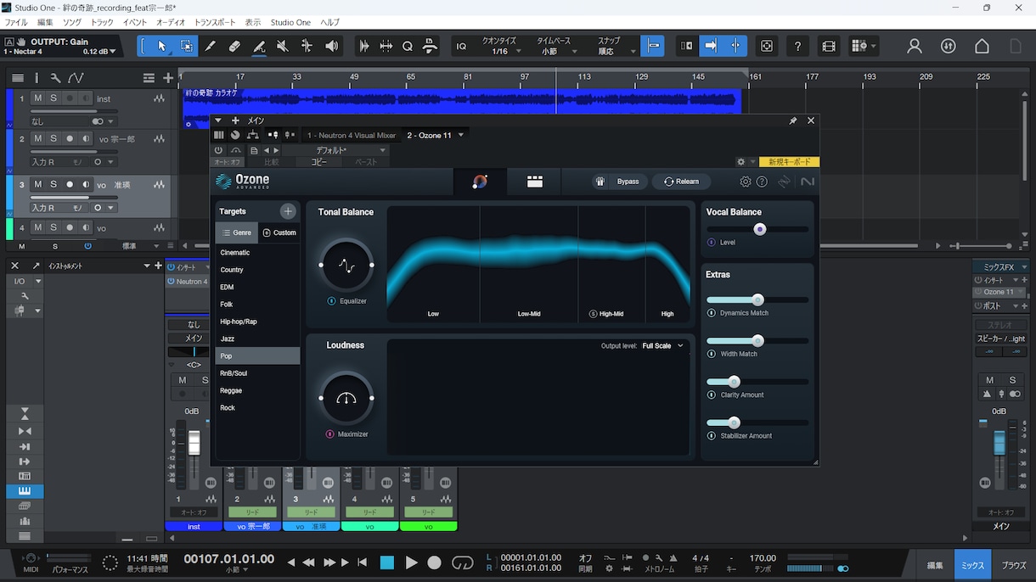This screenshot has height=582, width=1036.
Task: Mute the inst track
Action: point(37,98)
